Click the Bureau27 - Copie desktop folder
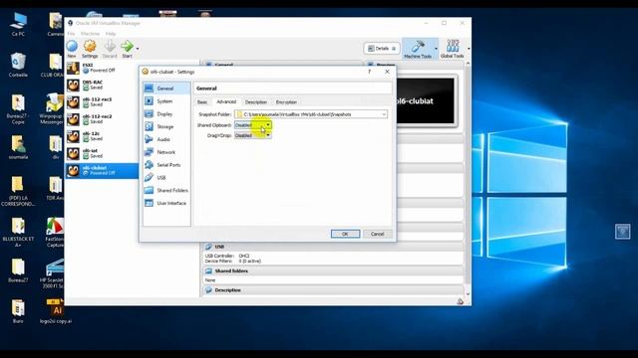The image size is (638, 358). pos(18,108)
